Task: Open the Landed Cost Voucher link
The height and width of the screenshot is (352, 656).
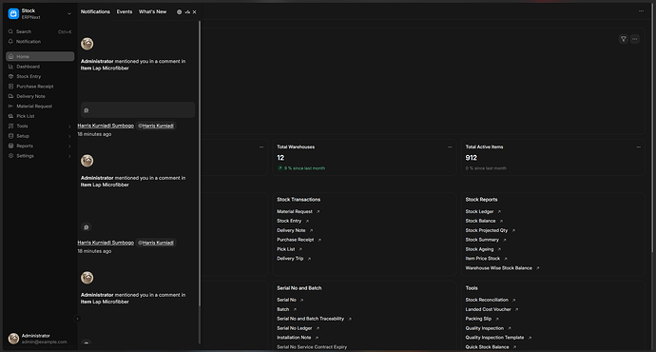Action: 489,310
